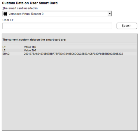
Task: Focus the User ID text field
Action: tap(57, 26)
